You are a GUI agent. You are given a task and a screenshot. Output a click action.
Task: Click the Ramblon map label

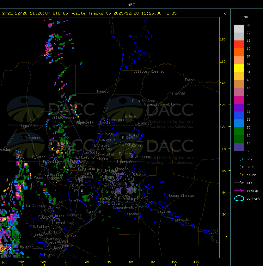point(104,91)
